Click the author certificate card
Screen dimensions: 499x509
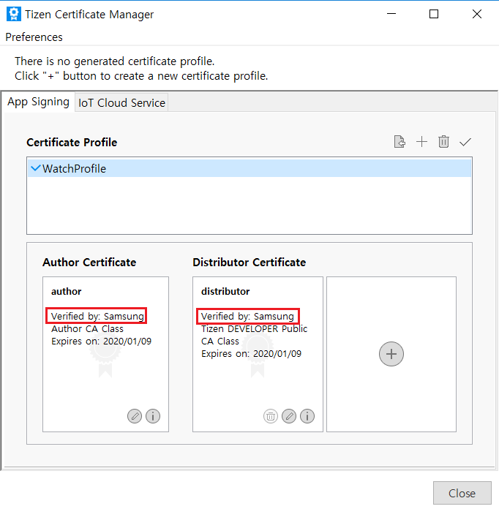click(105, 373)
